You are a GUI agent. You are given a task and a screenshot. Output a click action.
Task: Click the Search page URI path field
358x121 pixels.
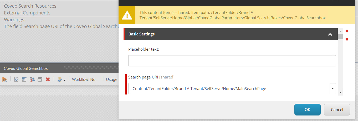coord(229,89)
